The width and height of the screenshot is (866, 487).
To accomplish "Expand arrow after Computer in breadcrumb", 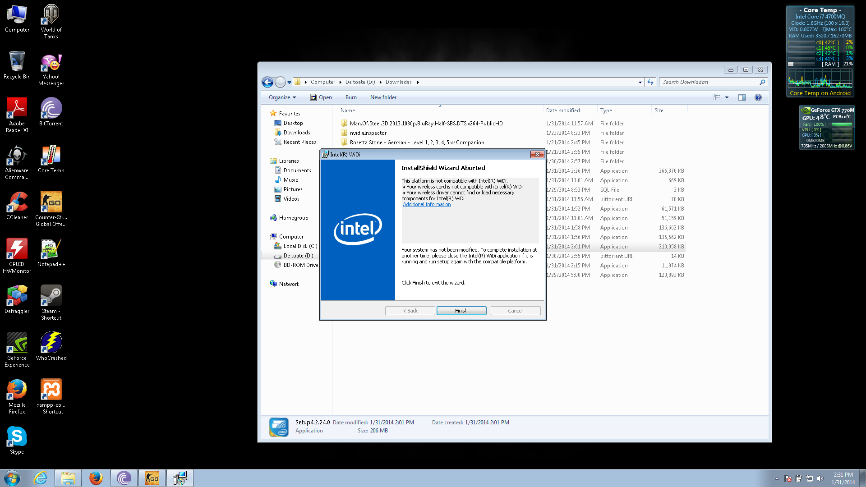I will [340, 82].
